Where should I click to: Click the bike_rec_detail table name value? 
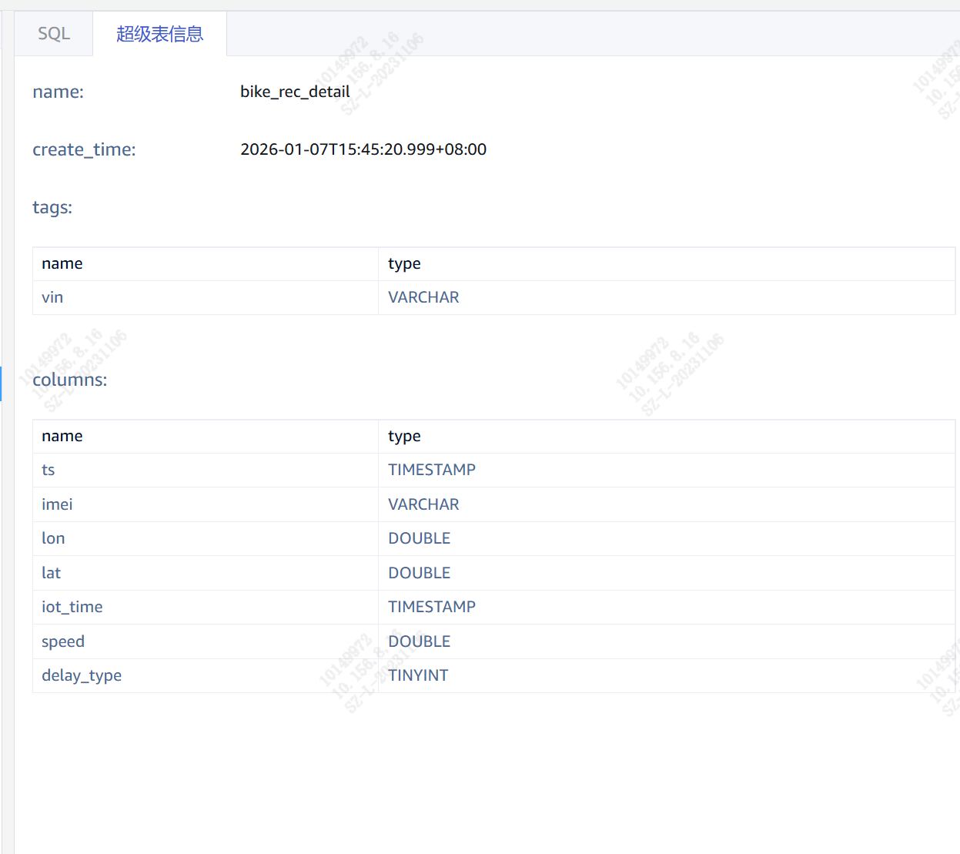295,92
